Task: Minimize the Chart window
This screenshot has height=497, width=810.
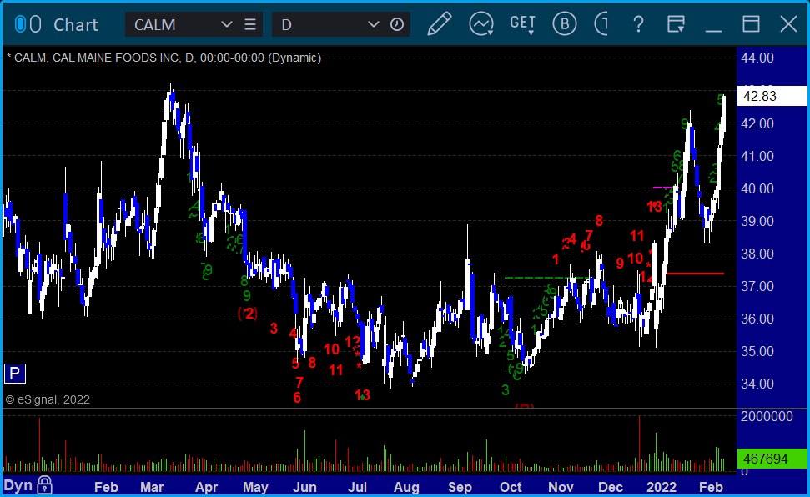Action: click(x=713, y=30)
